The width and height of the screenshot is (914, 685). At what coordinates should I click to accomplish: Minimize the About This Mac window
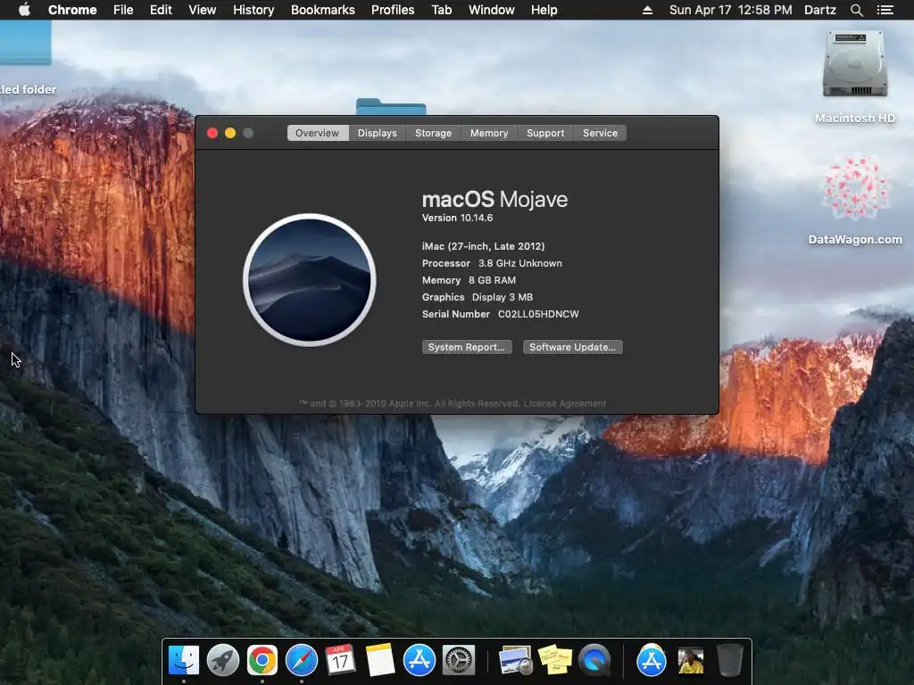[x=230, y=133]
